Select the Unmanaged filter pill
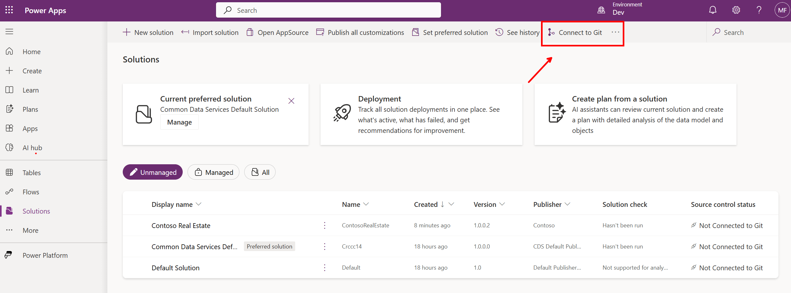 pyautogui.click(x=153, y=172)
